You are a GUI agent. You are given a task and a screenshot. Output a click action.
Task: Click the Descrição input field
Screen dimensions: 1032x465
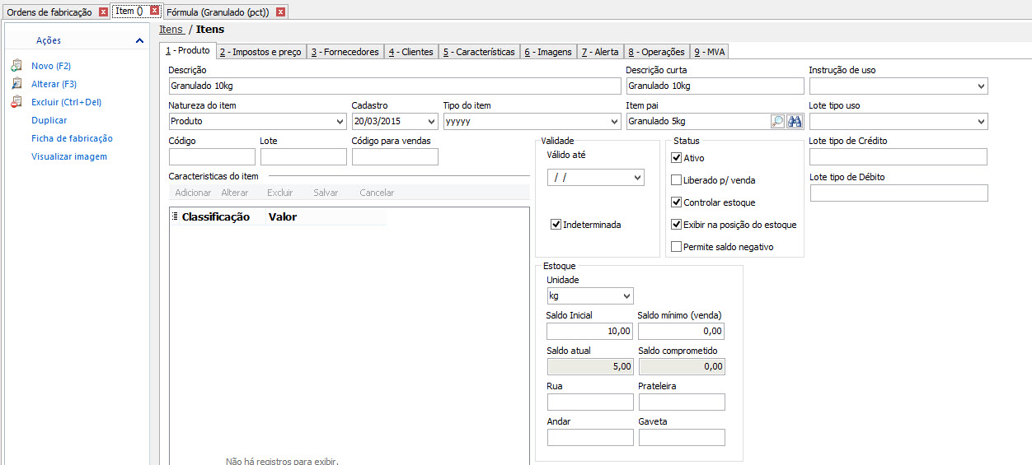[x=395, y=86]
